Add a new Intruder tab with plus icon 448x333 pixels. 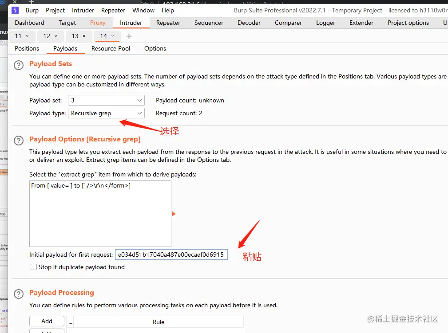point(129,36)
